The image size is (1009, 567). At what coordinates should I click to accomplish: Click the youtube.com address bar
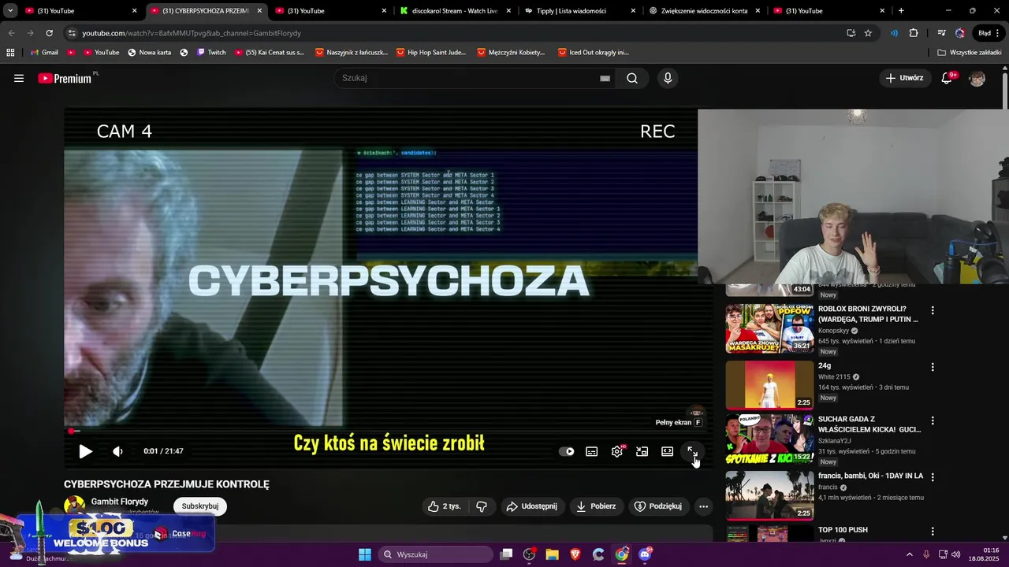click(449, 33)
